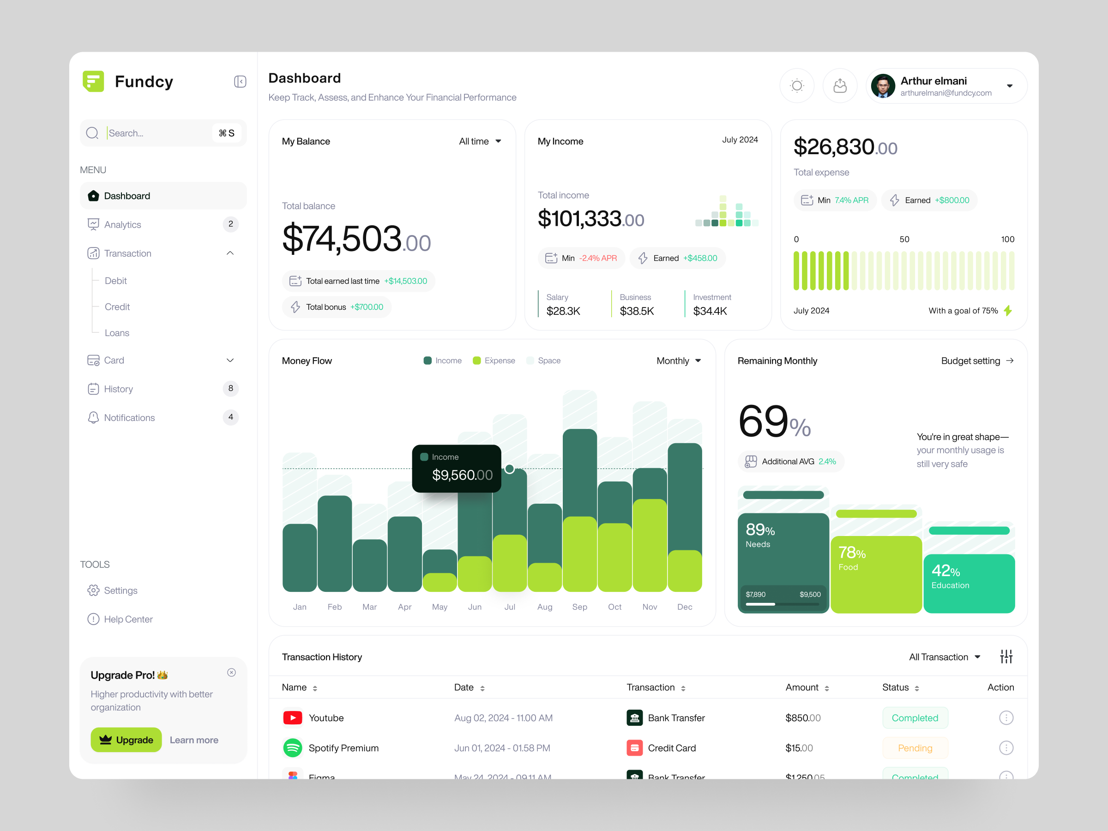
Task: Toggle the Expense legend in Money Flow
Action: (494, 360)
